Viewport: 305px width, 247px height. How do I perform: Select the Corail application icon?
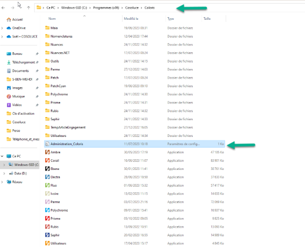47,160
